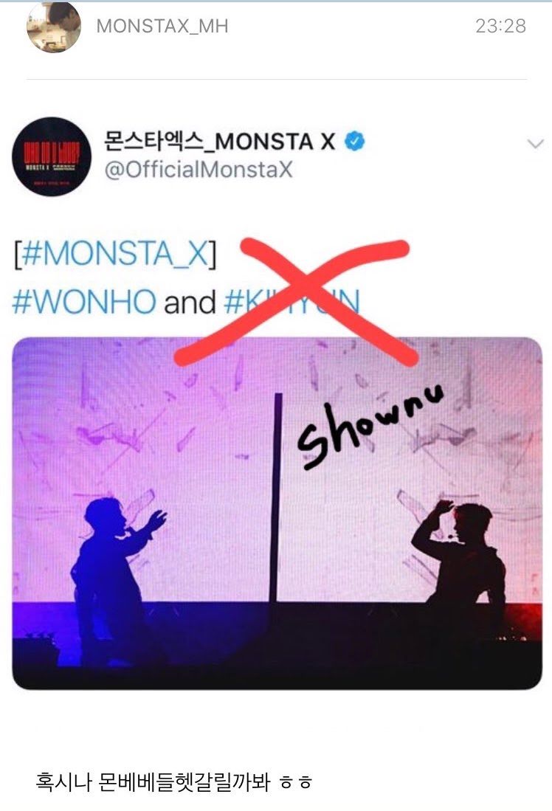The height and width of the screenshot is (811, 552).
Task: Open the MONSTAX_MH profile picture
Action: (x=54, y=27)
